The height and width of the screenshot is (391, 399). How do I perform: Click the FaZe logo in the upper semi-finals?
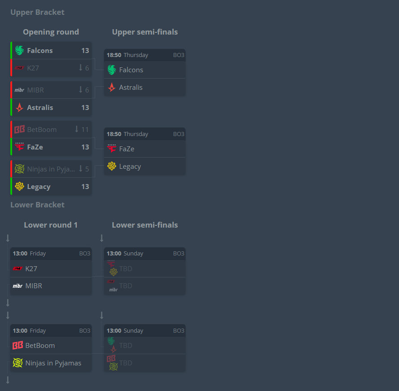[x=111, y=149]
